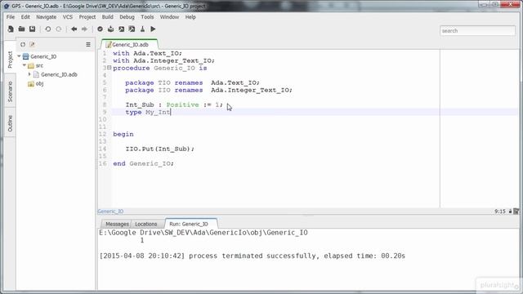Screen dimensions: 523x294
Task: Click 'process terminated successfully' output line
Action: (253, 256)
